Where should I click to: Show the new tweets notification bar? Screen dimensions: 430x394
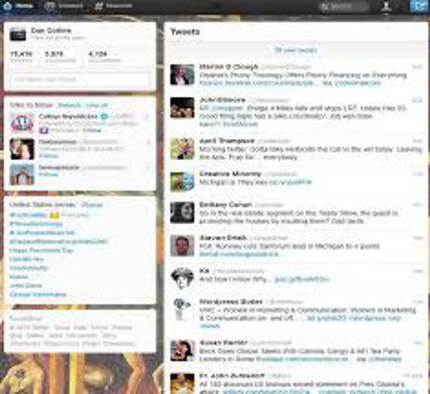(296, 50)
